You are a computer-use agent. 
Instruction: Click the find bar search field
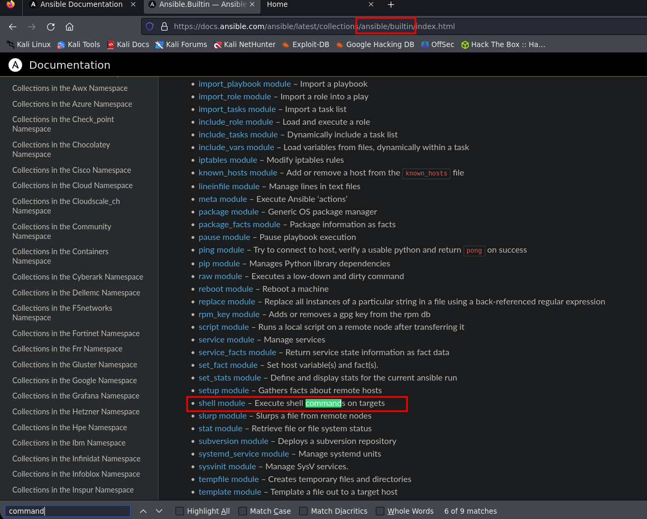(x=68, y=511)
